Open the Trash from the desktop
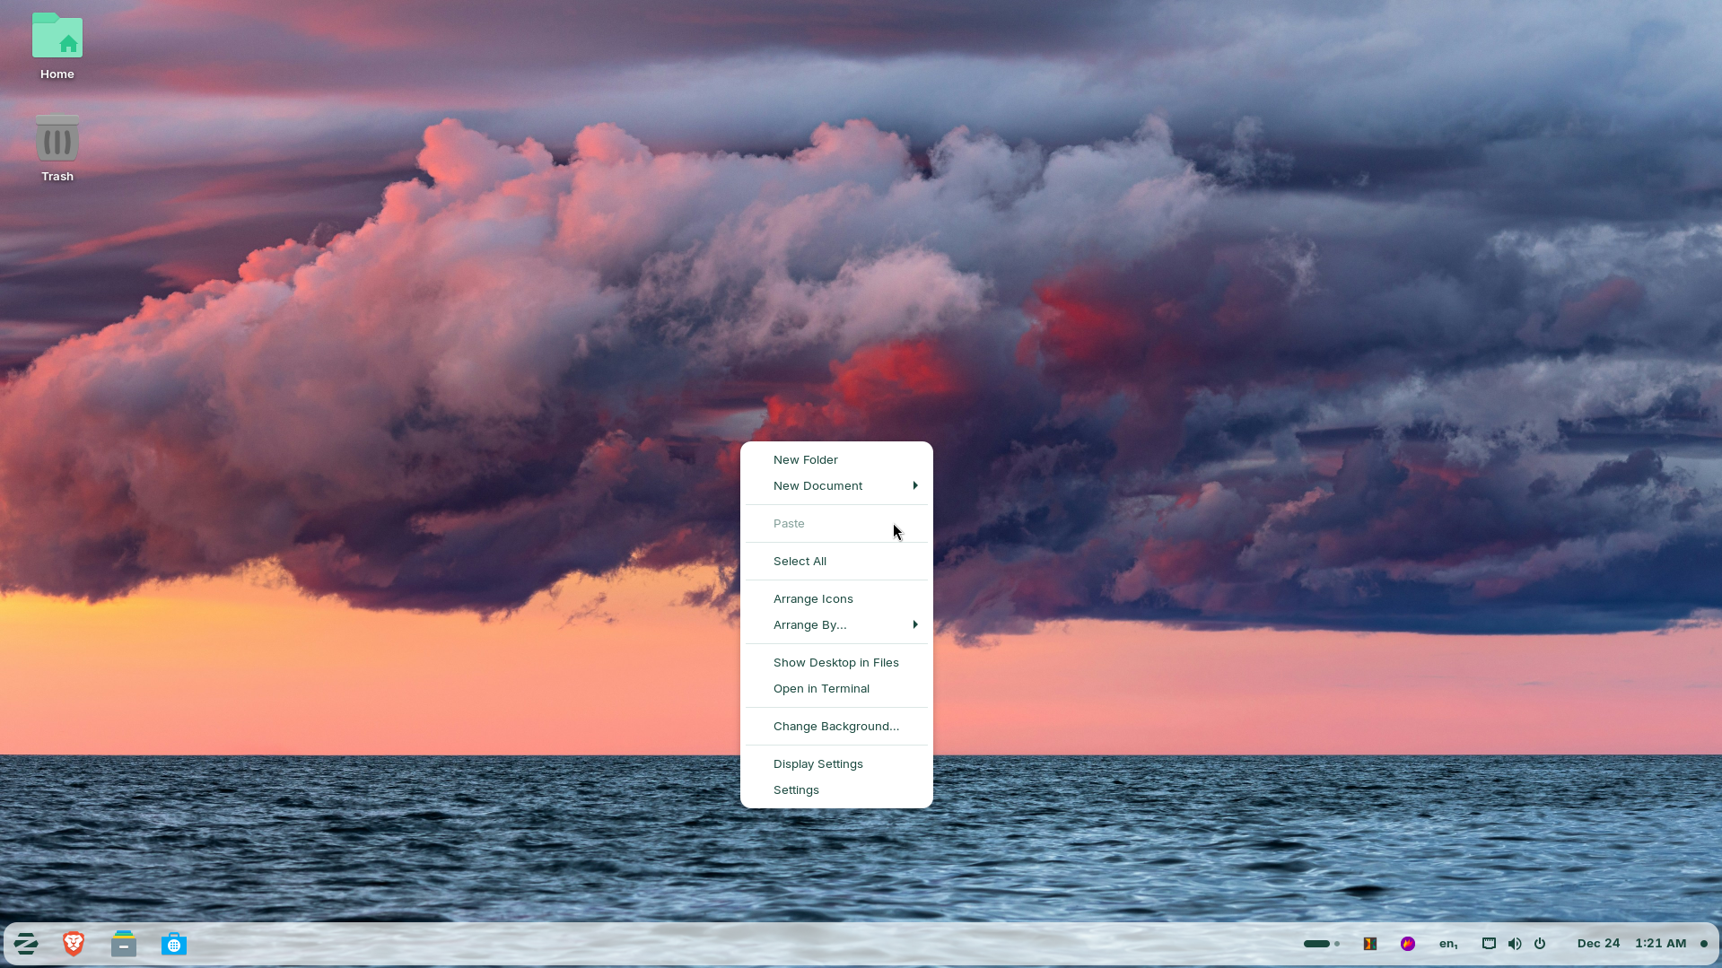The image size is (1722, 968). coord(57,139)
